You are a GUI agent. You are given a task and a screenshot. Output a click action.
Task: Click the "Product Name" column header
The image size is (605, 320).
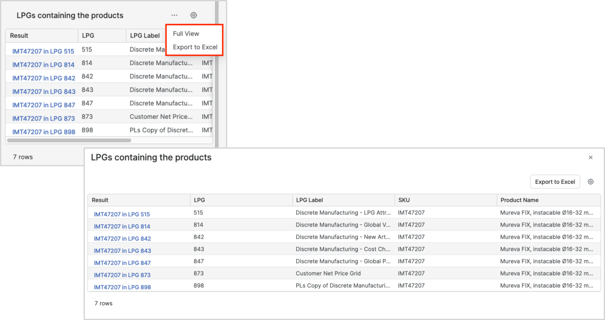(x=519, y=200)
